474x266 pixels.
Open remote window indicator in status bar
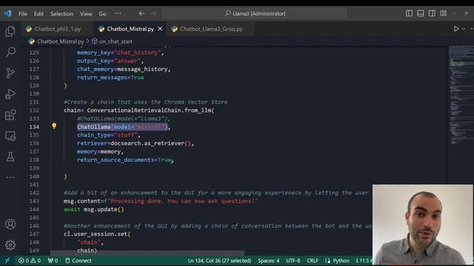7,261
